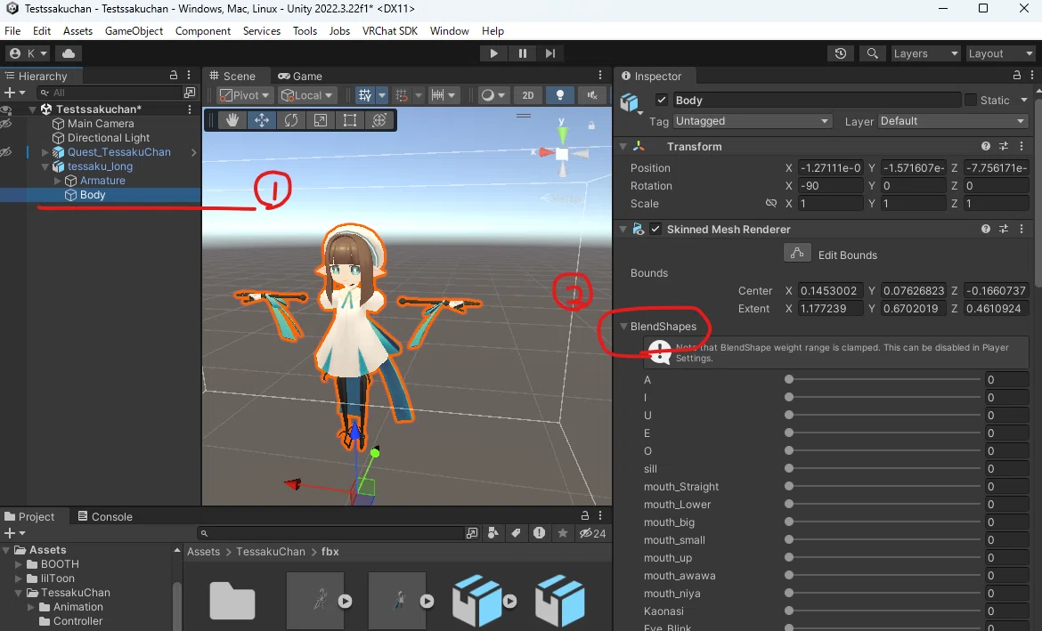The height and width of the screenshot is (631, 1042).
Task: Open the Tag dropdown Untagged
Action: pos(753,121)
